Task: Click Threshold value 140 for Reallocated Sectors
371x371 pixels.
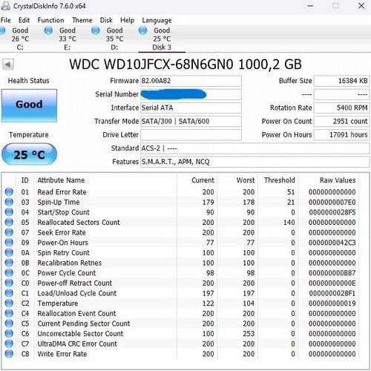Action: (x=289, y=222)
